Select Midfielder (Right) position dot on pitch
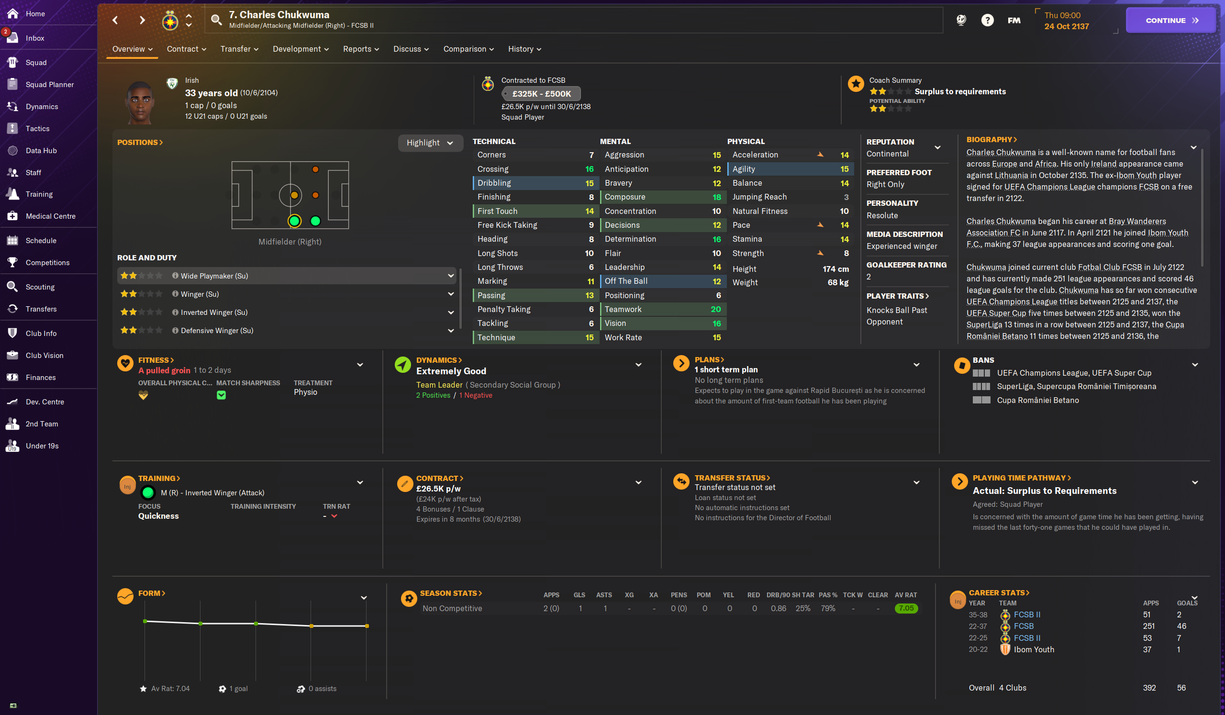 [294, 221]
